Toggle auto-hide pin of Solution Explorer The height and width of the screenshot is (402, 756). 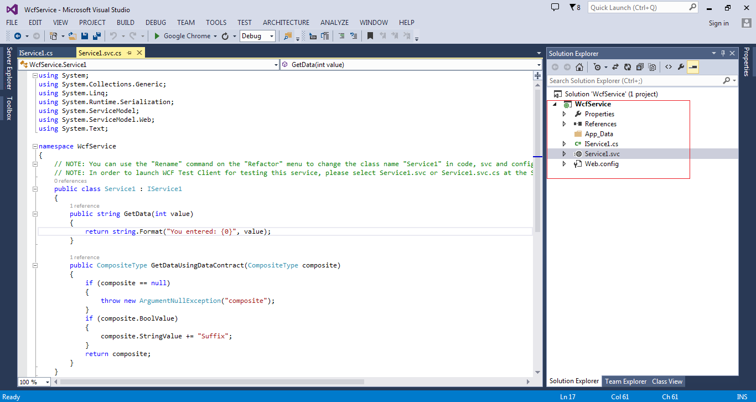pos(723,53)
